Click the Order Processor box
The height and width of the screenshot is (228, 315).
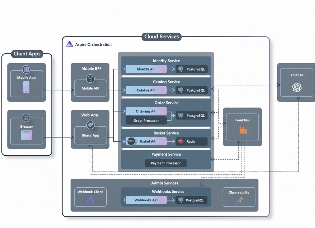pos(146,121)
